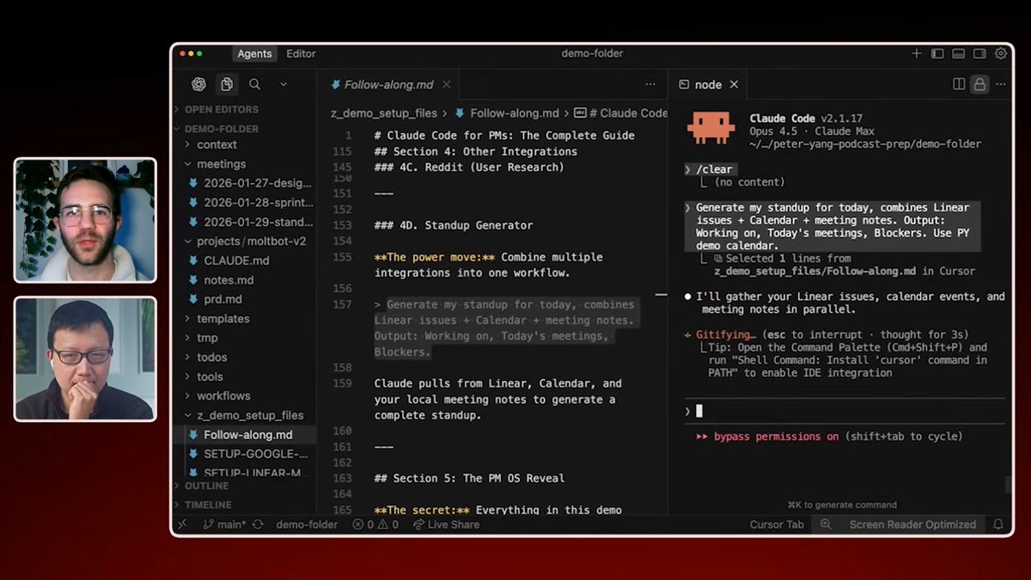Collapse the meetings folder
The width and height of the screenshot is (1031, 580).
[221, 164]
